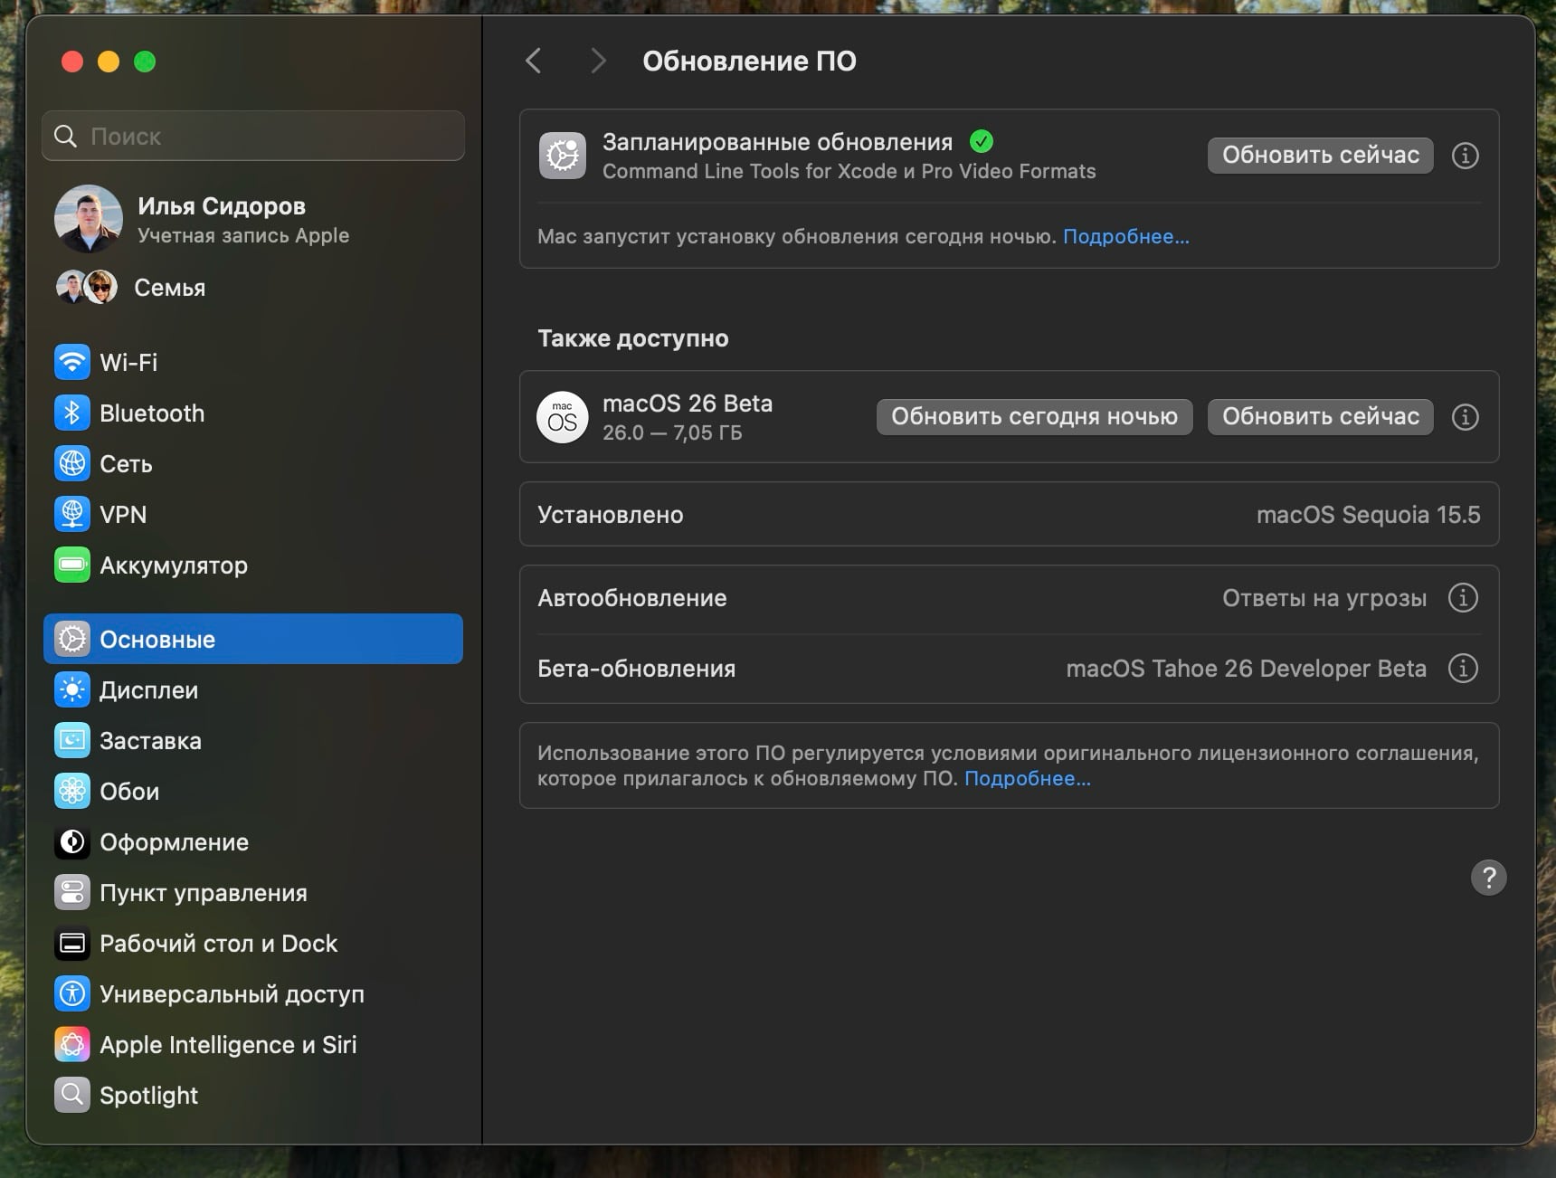Open Apple Intelligence и Siri settings
The width and height of the screenshot is (1556, 1178).
(x=227, y=1045)
